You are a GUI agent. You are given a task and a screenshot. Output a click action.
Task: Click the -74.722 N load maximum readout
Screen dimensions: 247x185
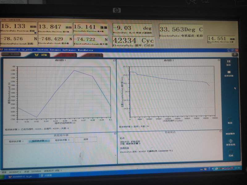91,41
